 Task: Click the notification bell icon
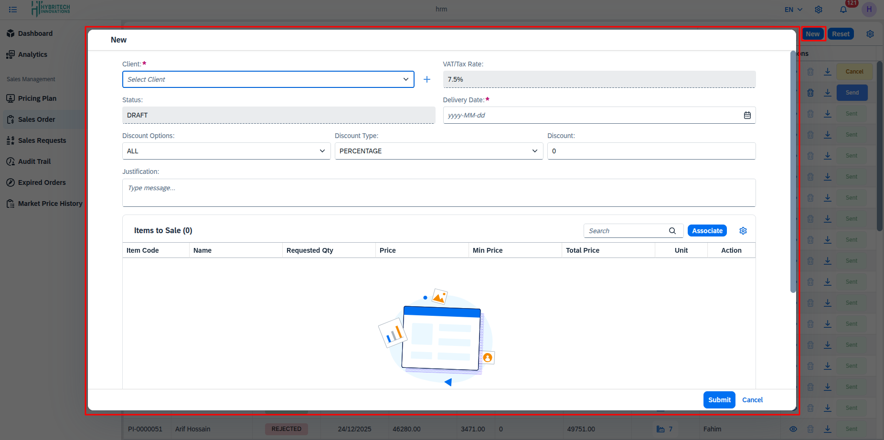coord(843,10)
